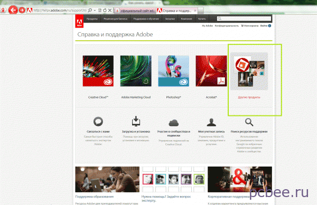
Task: Click the green-framed expert avatar
Action: pyautogui.click(x=199, y=179)
